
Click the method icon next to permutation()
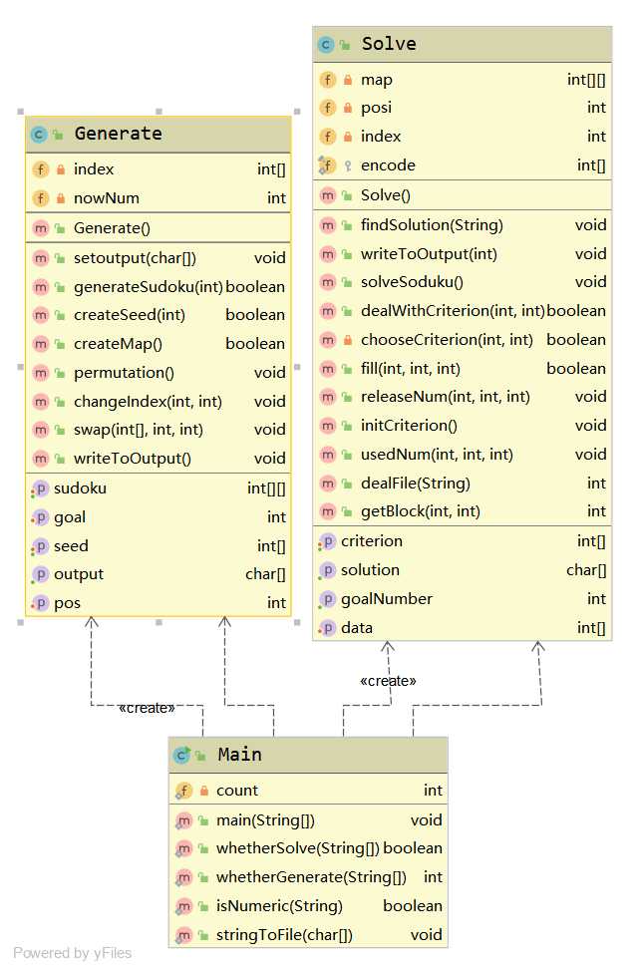40,373
